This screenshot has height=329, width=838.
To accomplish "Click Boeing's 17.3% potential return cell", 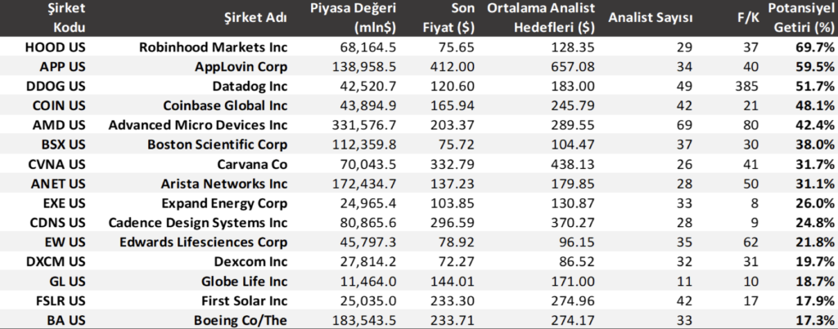I will (x=813, y=319).
